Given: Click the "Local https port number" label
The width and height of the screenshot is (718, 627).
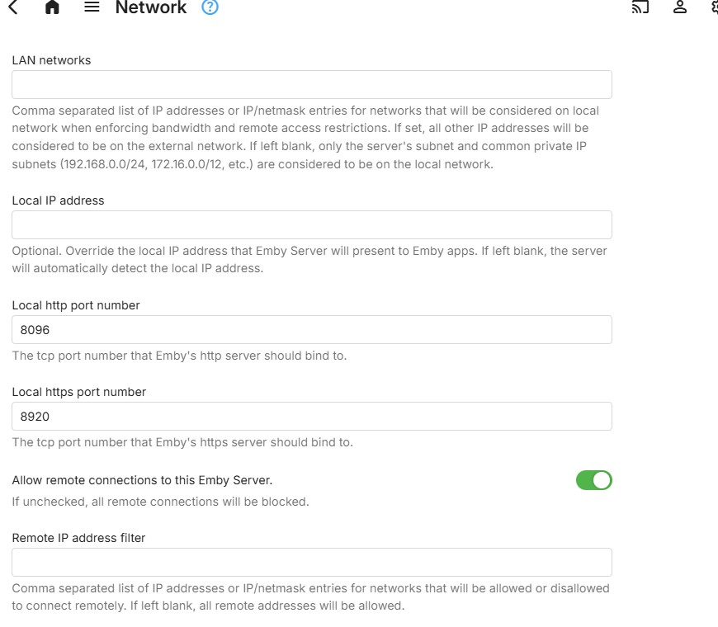Looking at the screenshot, I should tap(79, 392).
